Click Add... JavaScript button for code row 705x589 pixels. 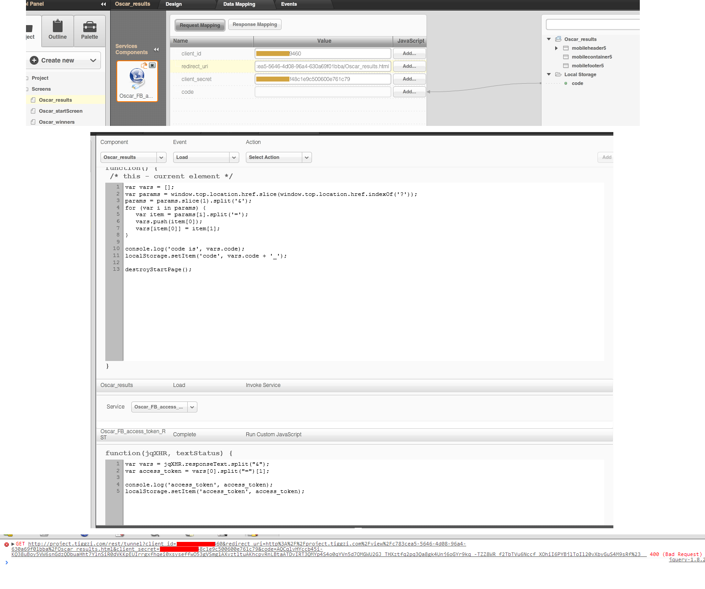pos(409,92)
